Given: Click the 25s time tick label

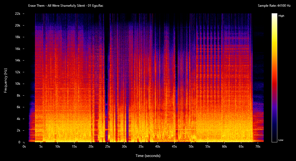Looking at the screenshot, I should click(x=108, y=147).
